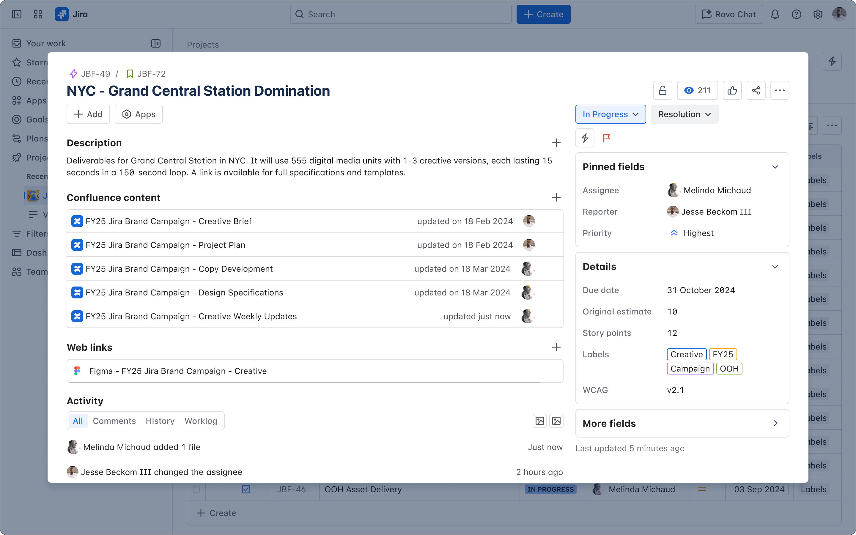Click the lock restriction icon

tap(663, 90)
